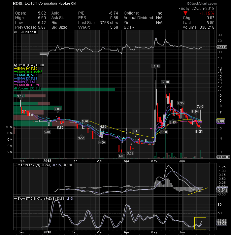Click the Prev Close 5.87 value
Viewport: 231px width, 235px height.
click(42, 27)
